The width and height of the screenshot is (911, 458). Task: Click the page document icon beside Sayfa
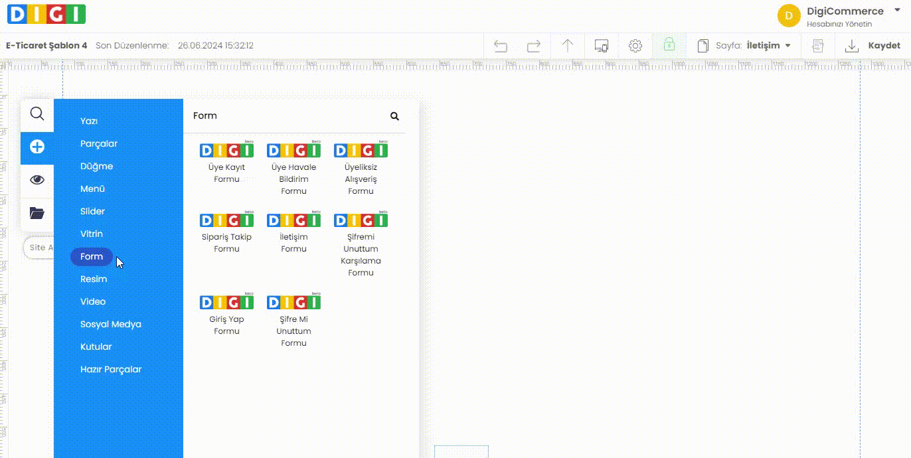(703, 46)
